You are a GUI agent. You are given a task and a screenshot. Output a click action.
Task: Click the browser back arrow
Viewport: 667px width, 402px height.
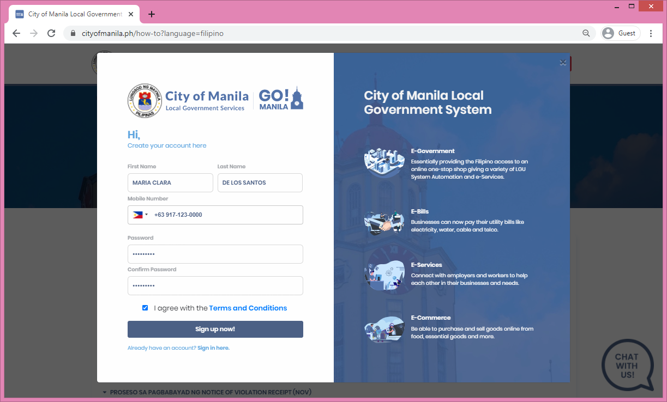pos(16,33)
